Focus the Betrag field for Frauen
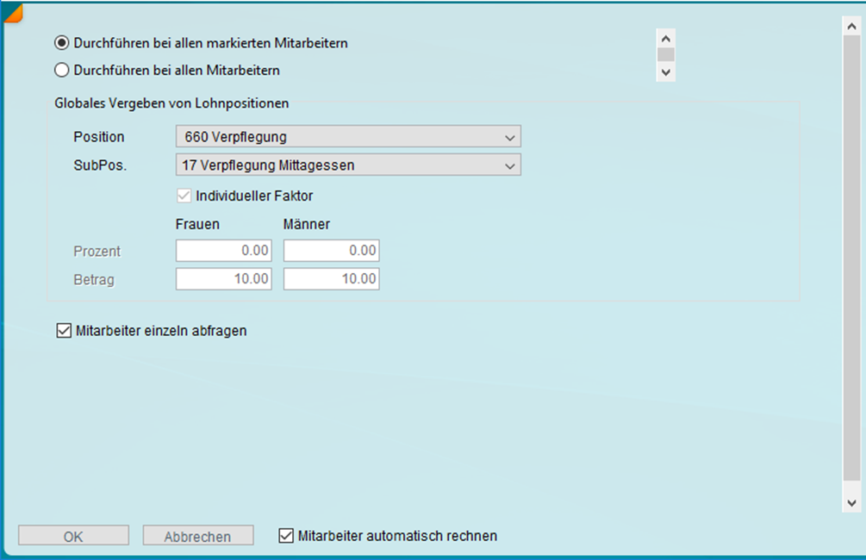This screenshot has width=866, height=560. click(x=224, y=279)
